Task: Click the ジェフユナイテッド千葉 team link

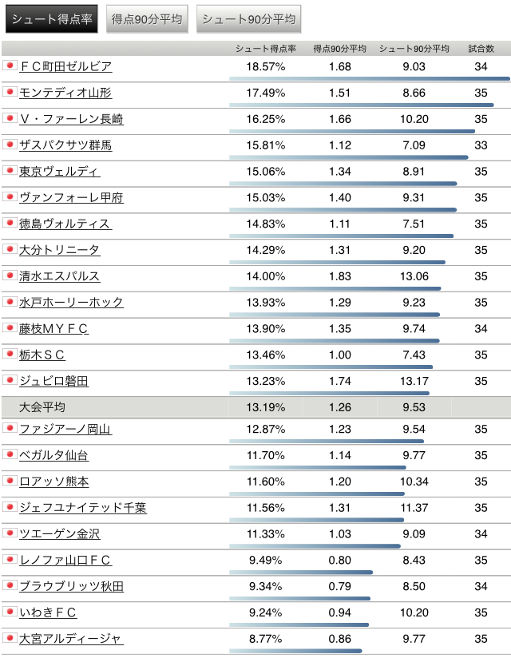Action: pyautogui.click(x=83, y=507)
